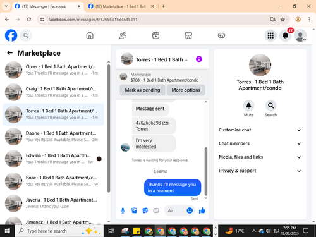Click the conversation list scrollbar
Screen dimensions: 316x237
109,128
